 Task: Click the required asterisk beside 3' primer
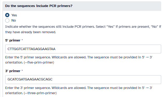pos(22,71)
